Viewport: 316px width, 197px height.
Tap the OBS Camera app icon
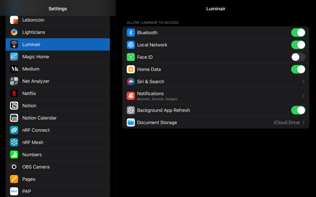[14, 167]
